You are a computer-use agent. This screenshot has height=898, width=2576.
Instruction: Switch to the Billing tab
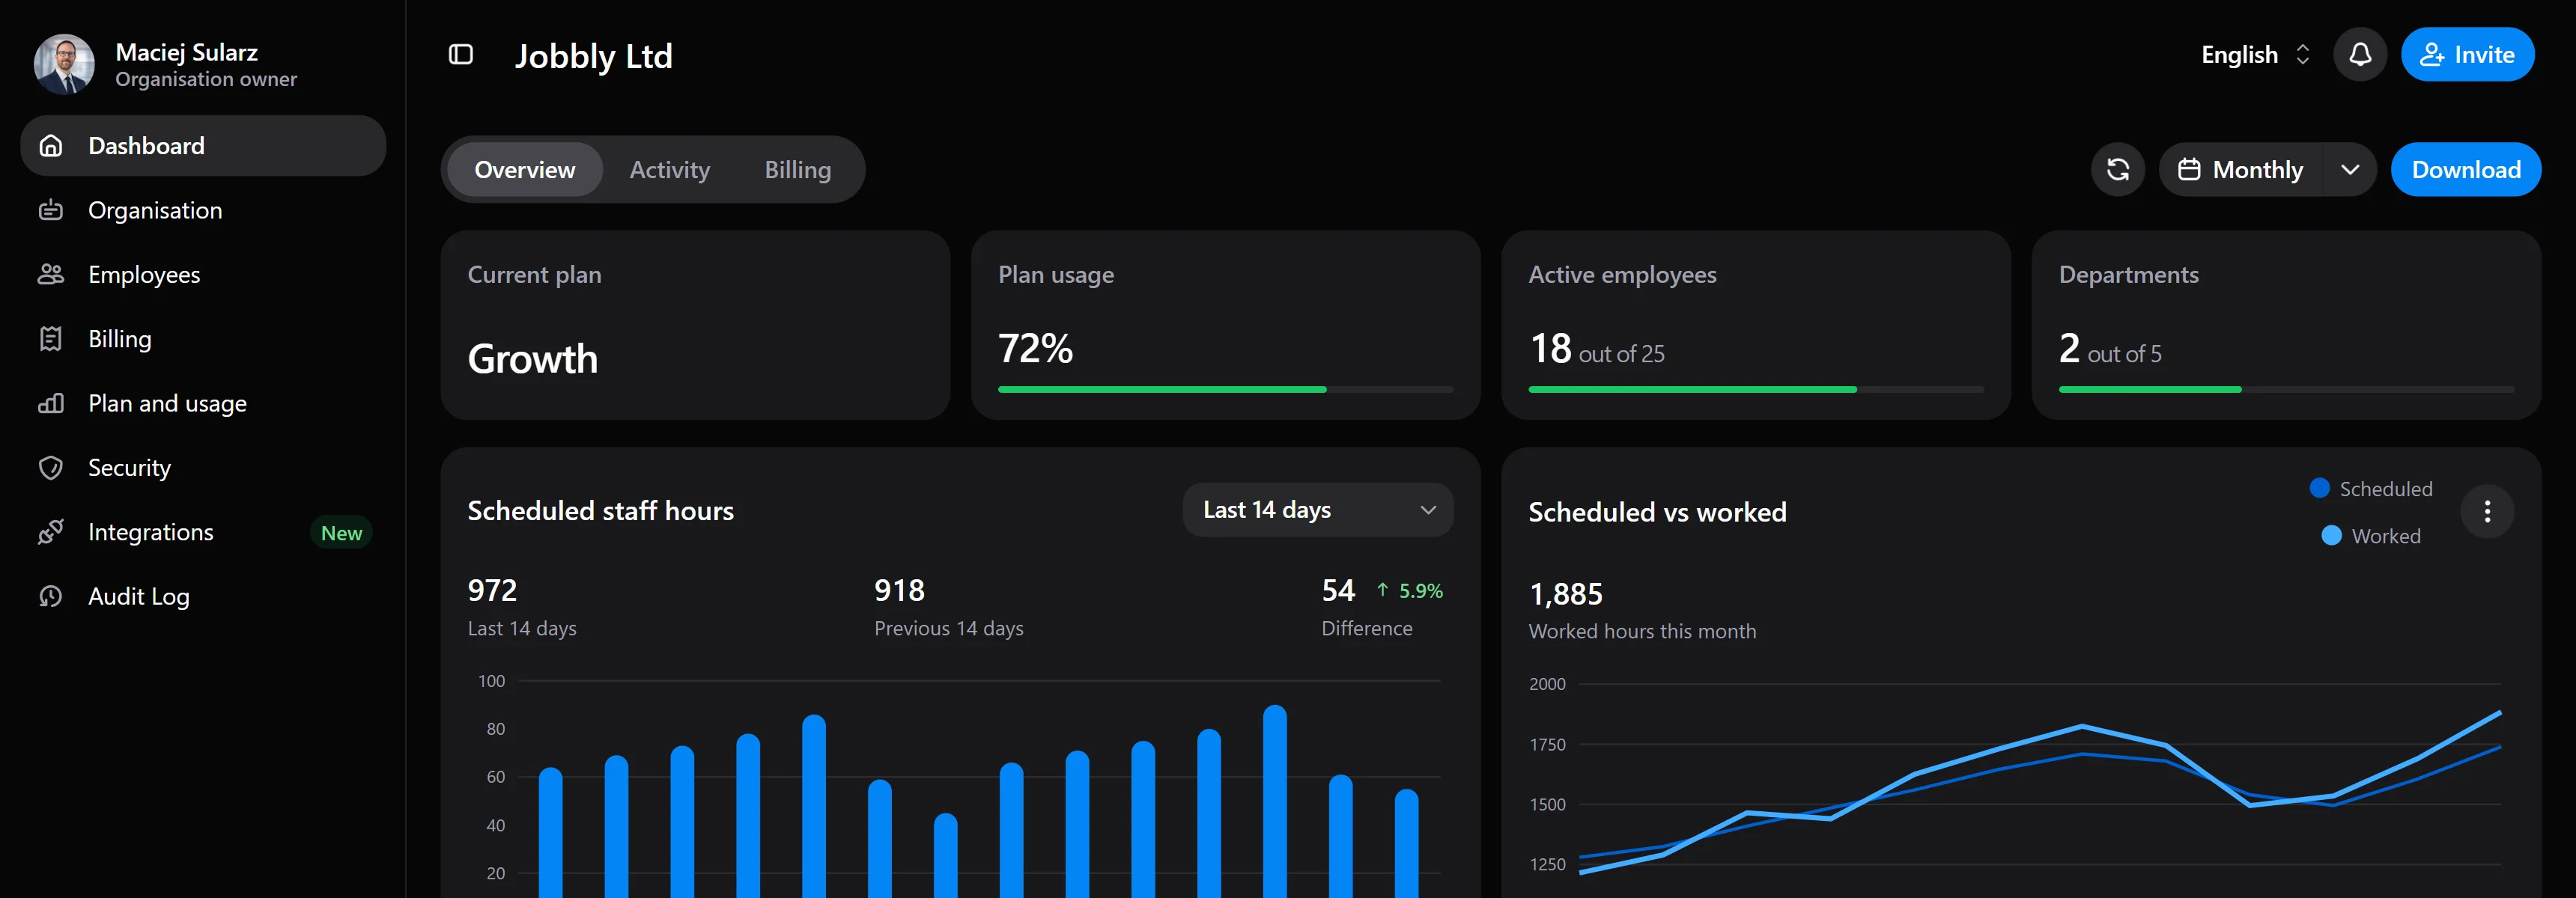(x=798, y=170)
